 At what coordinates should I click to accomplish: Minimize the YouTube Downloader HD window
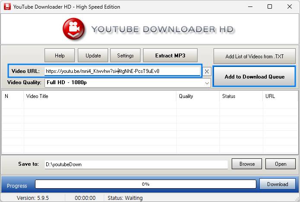coord(250,6)
